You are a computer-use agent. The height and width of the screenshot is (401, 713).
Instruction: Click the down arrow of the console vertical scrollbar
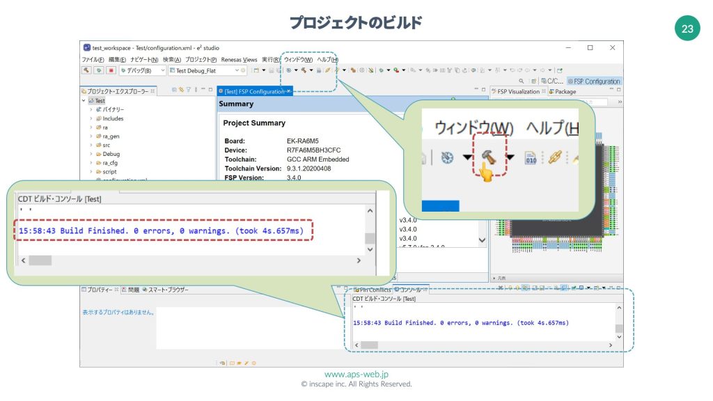pos(619,337)
